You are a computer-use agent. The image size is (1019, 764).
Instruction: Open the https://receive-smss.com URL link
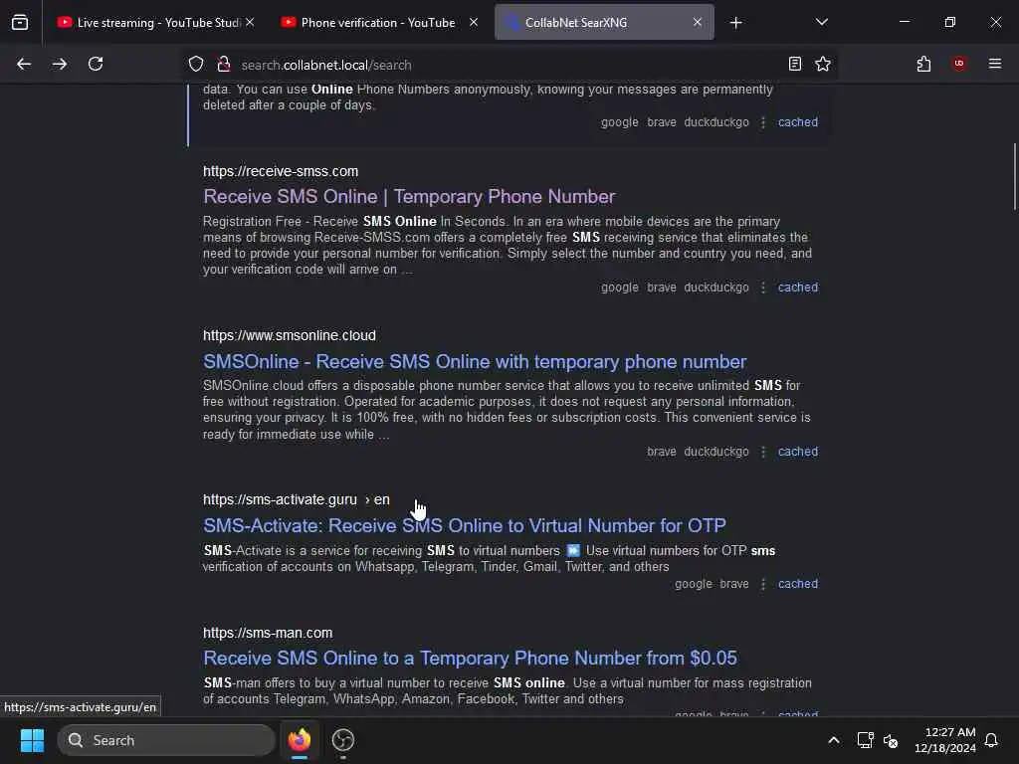tap(280, 171)
